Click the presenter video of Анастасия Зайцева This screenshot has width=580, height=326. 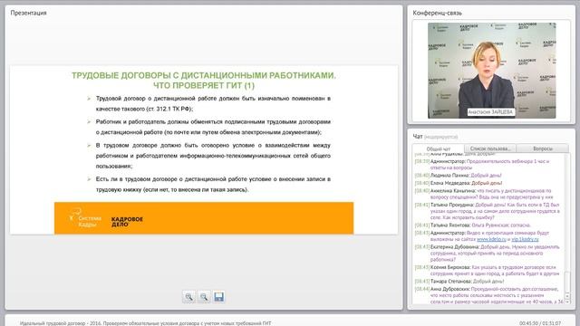click(x=491, y=71)
